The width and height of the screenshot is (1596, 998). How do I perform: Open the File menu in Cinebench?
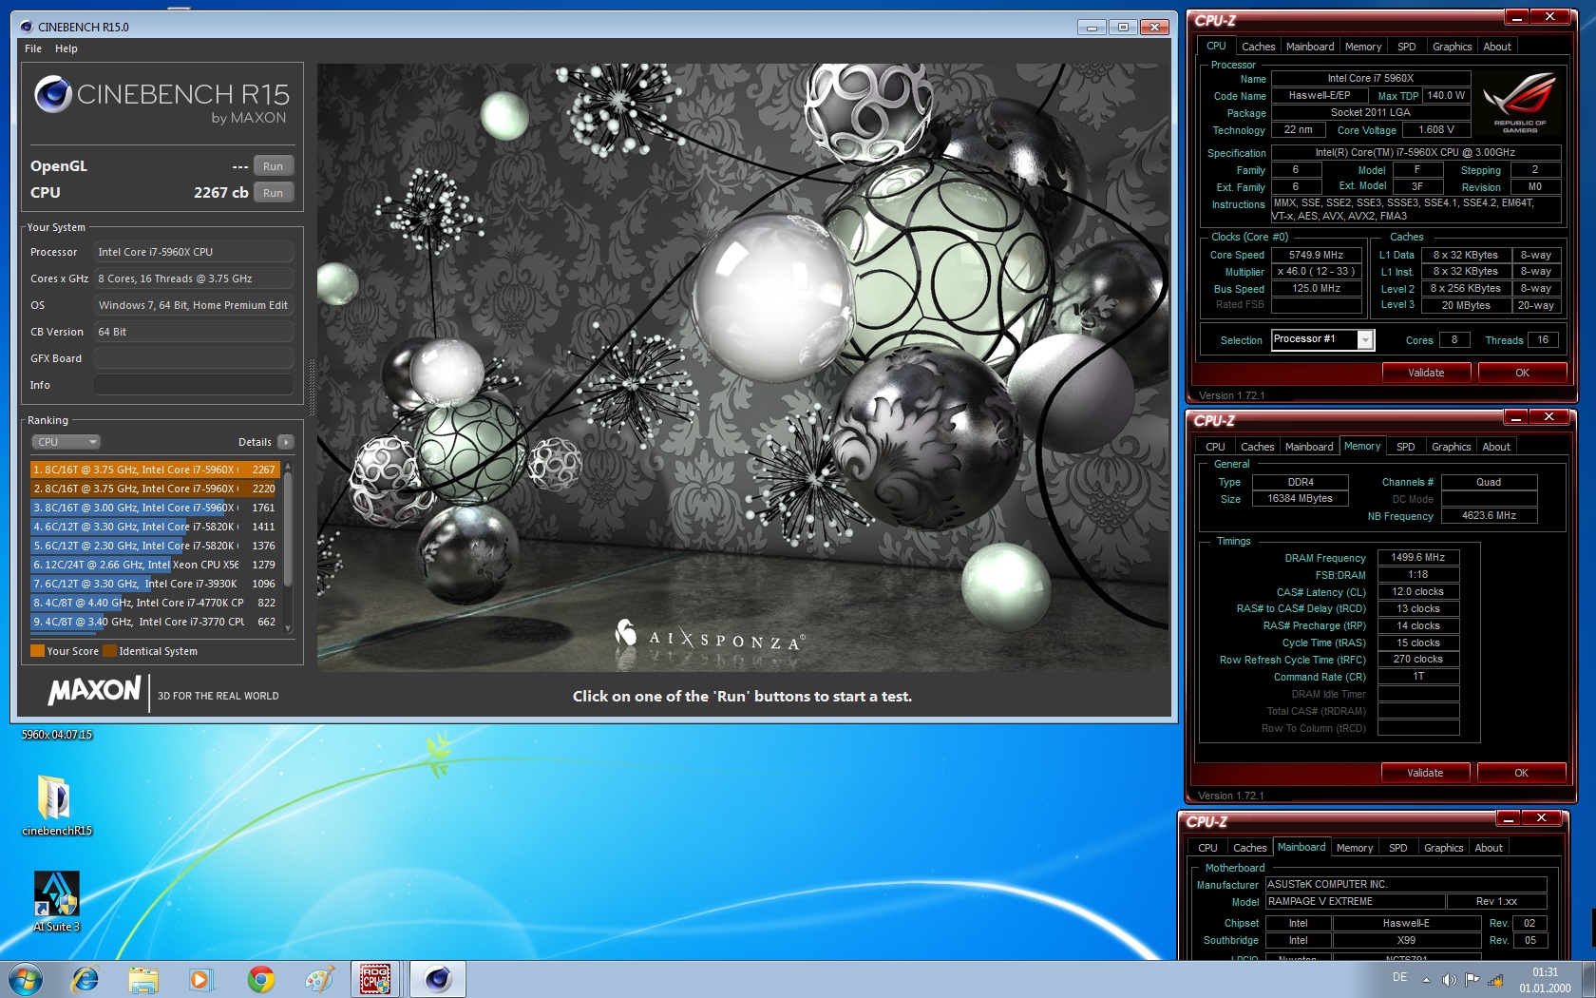[33, 48]
